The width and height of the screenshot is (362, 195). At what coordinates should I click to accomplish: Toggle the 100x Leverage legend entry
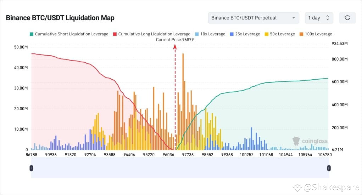click(316, 34)
